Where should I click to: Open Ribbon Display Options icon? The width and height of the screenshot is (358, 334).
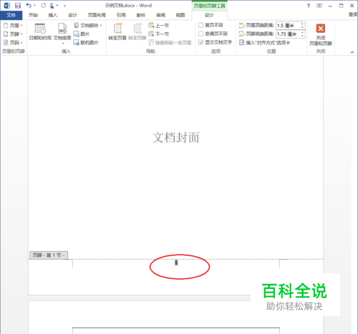pos(319,6)
